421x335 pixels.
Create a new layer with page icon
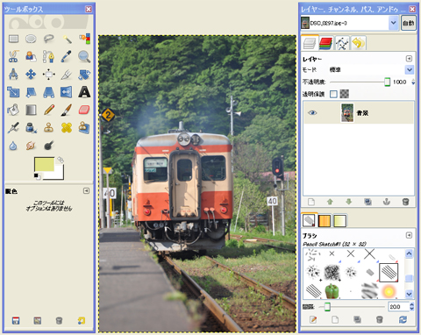click(x=311, y=202)
